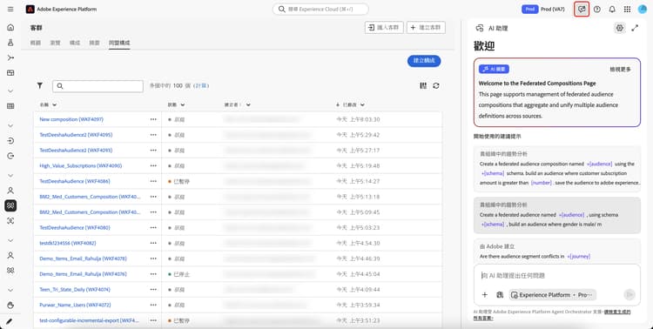Click the 計算 link beside the count

pos(201,86)
